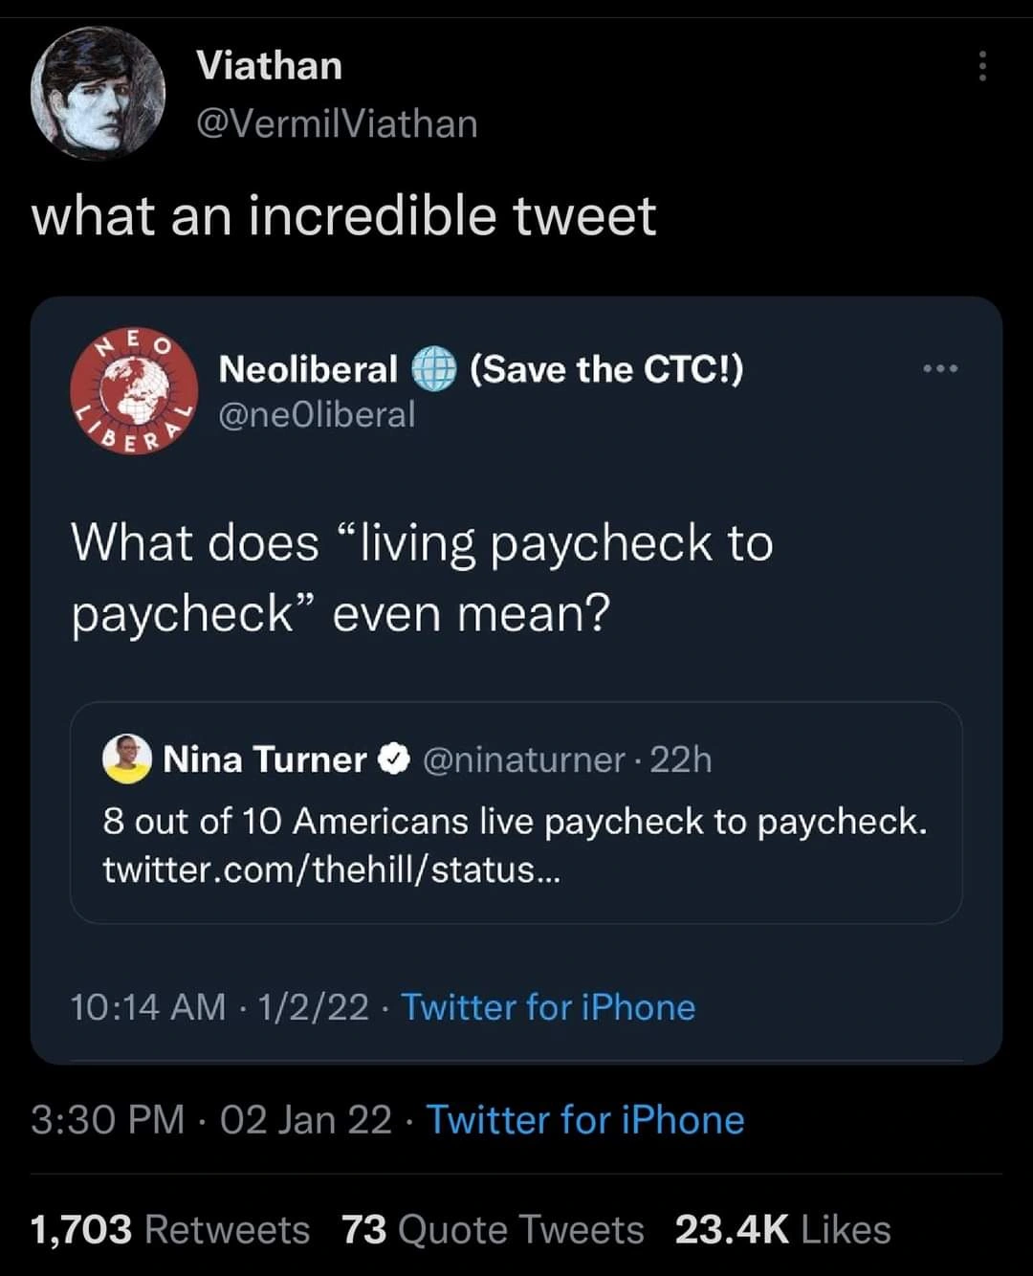The image size is (1033, 1276).
Task: Click the 10:14 AM 1/2/22 timestamp
Action: [219, 1007]
